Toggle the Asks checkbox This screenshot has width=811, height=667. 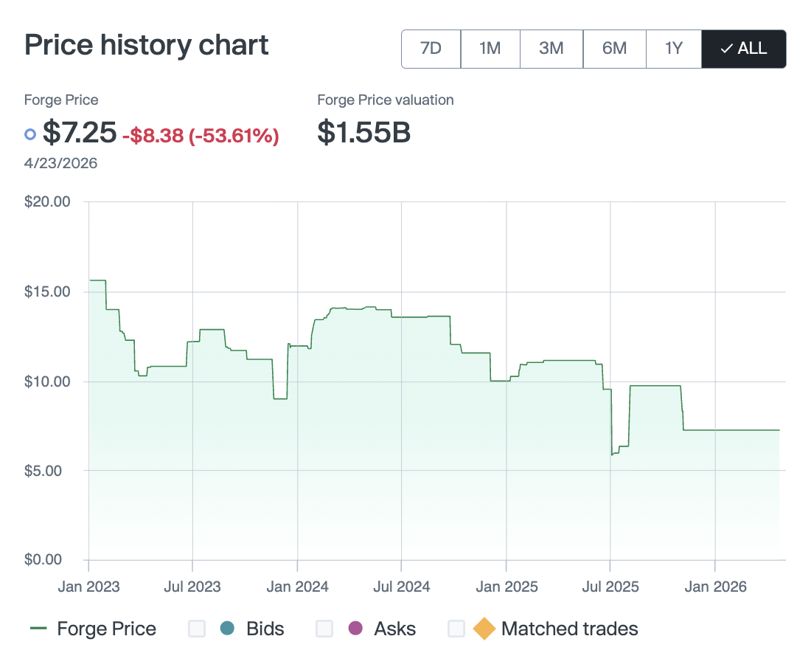point(324,629)
